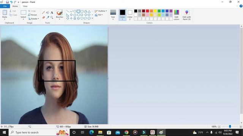Select the Pencil tool
This screenshot has width=243, height=136.
[x=44, y=12]
